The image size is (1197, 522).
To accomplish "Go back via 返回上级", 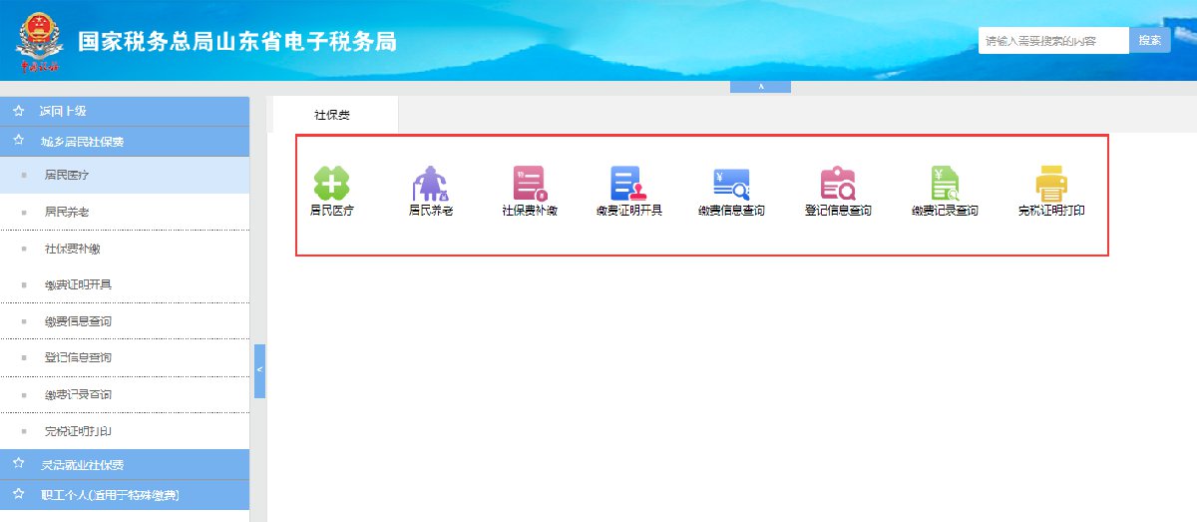I will (125, 111).
